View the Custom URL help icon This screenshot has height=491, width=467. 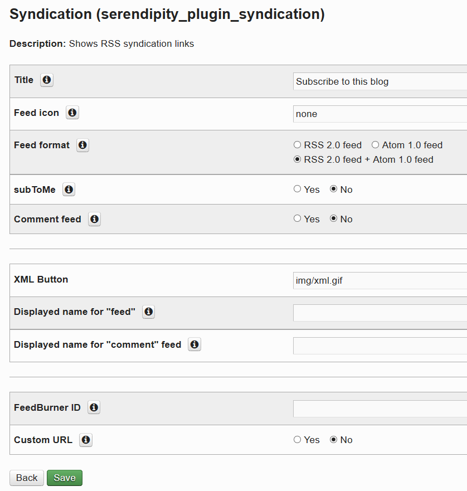[x=86, y=440]
